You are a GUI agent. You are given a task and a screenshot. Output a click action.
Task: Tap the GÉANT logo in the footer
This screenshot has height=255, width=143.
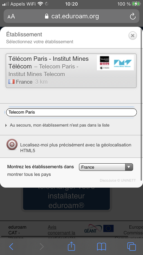[x=93, y=228]
